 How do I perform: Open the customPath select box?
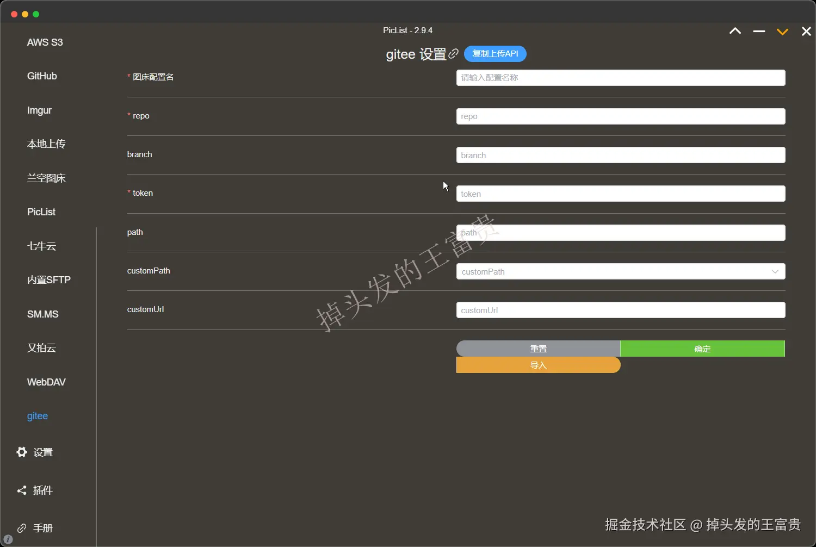point(621,271)
